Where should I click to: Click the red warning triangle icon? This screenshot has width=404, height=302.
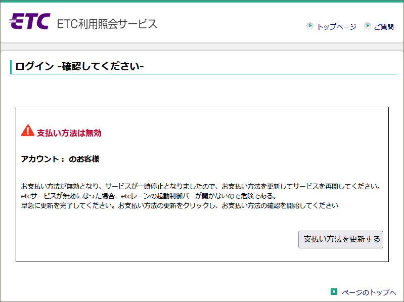(28, 131)
